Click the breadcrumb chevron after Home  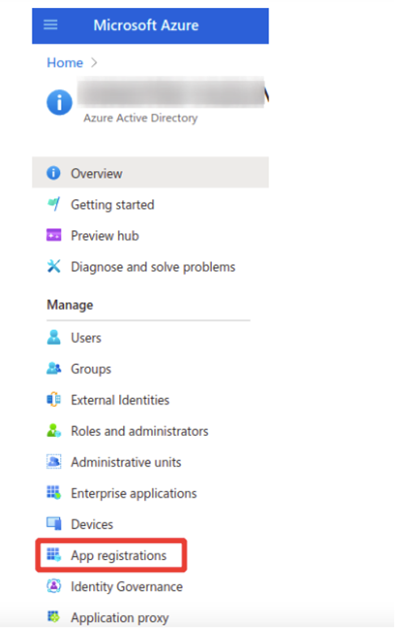coord(94,63)
